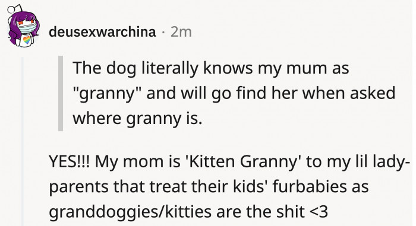The width and height of the screenshot is (416, 226).
Task: Click the word "furbabies" in the comment
Action: [310, 186]
